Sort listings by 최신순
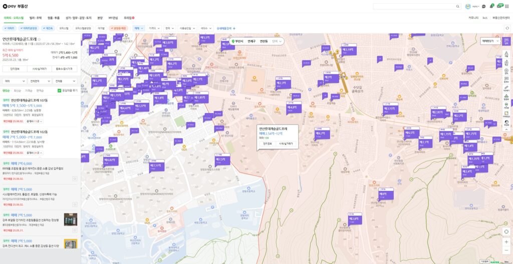This screenshot has height=264, width=513. (x=18, y=90)
